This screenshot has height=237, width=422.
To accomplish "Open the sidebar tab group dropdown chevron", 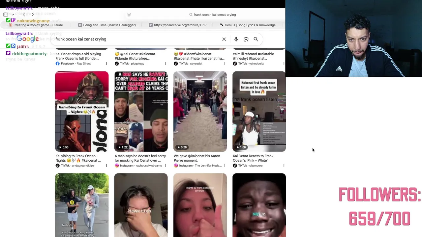I will coord(13,14).
